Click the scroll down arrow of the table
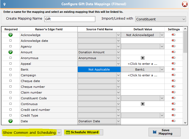This screenshot has width=189, height=139. coord(185,123)
